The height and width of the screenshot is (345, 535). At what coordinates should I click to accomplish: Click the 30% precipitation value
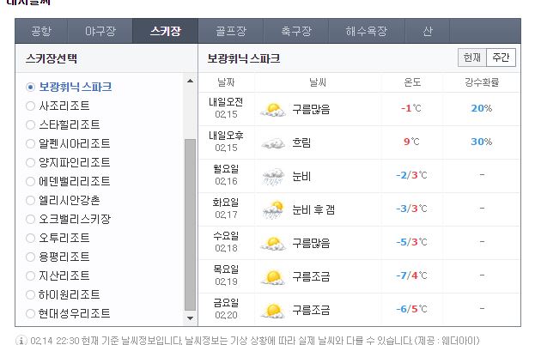click(x=482, y=142)
